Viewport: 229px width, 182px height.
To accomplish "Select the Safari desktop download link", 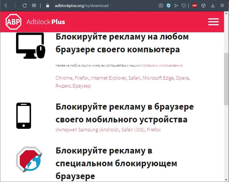I will click(134, 78).
